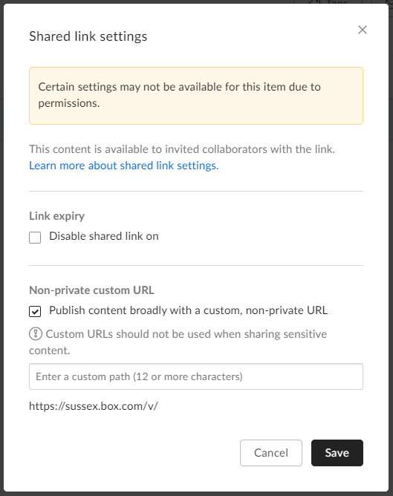The height and width of the screenshot is (496, 393).
Task: Click the exclamation warning icon
Action: [x=36, y=333]
